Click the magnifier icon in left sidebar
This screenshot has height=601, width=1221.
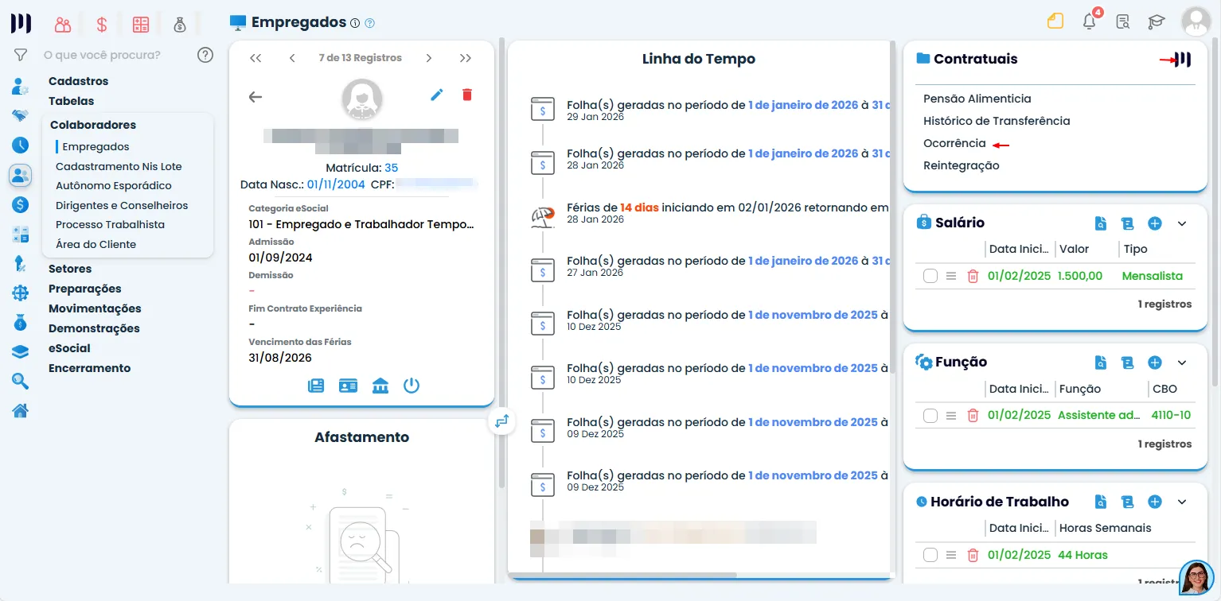coord(21,382)
